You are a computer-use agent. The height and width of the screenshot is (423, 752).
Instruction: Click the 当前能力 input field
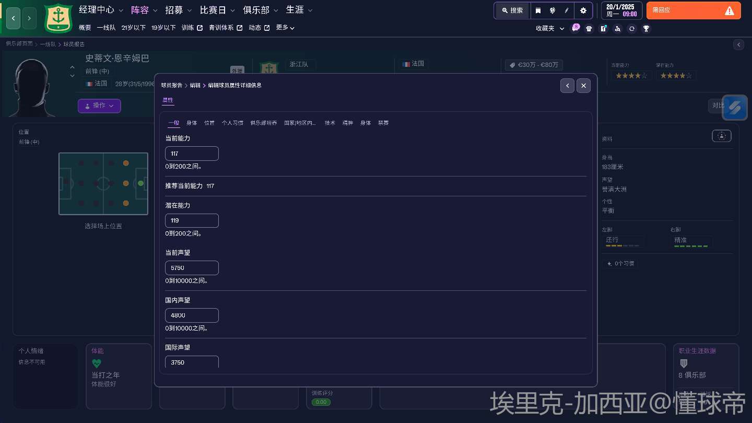(192, 154)
